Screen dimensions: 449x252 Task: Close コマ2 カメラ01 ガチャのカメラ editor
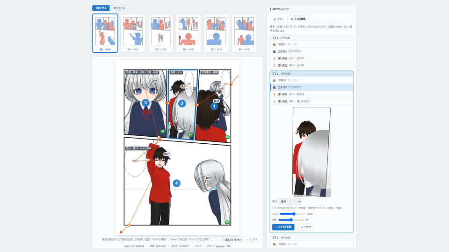[311, 87]
